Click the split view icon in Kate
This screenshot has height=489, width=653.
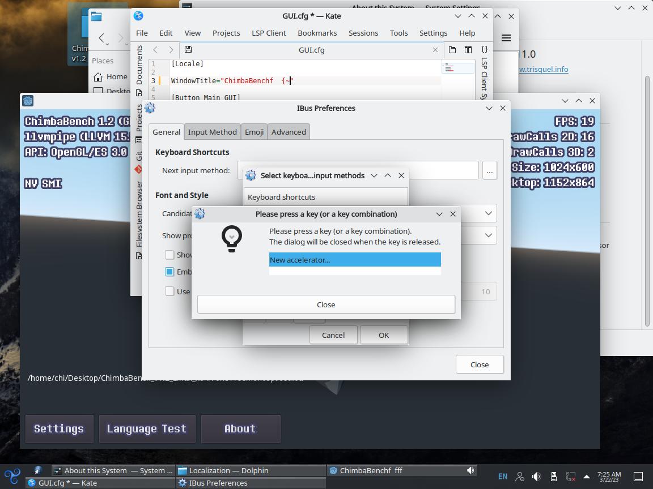[x=468, y=50]
